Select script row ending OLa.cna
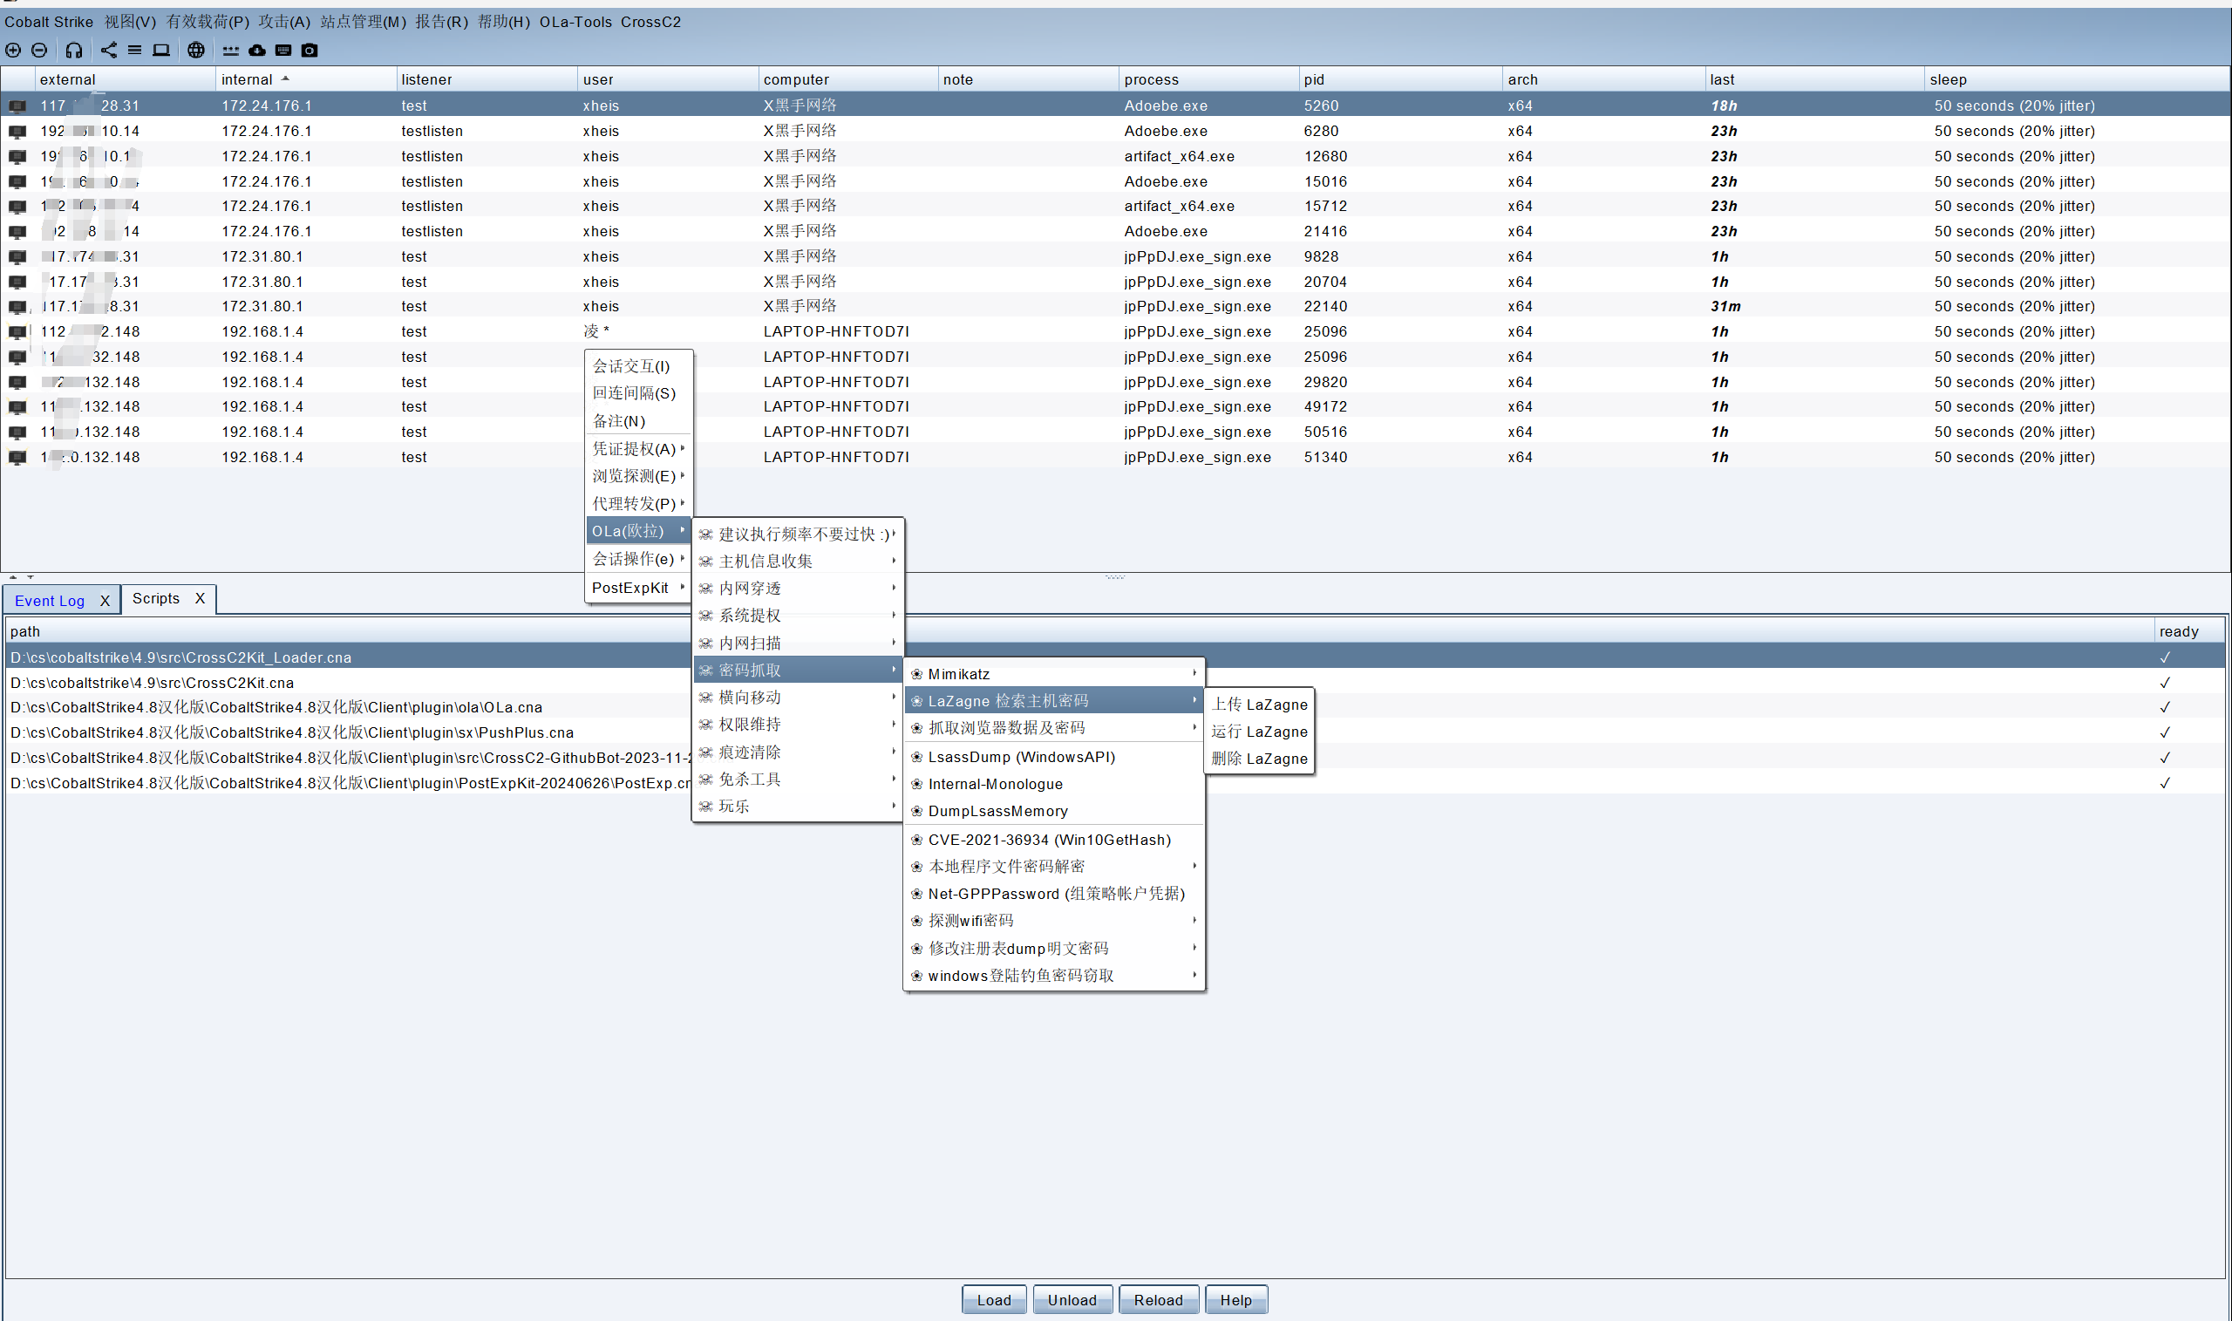 1115,708
